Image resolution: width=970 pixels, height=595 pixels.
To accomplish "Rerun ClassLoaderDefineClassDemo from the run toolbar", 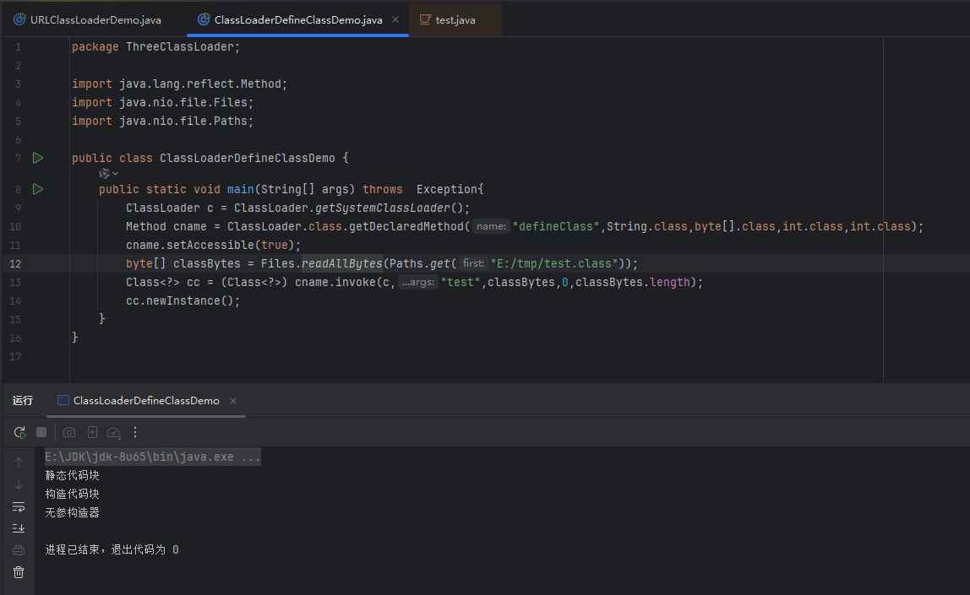I will coord(19,432).
